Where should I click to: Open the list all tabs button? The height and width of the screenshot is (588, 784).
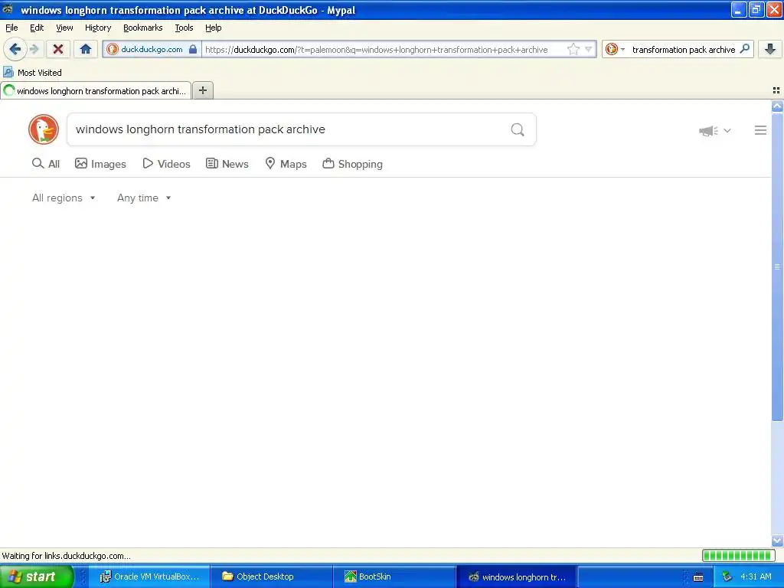point(776,90)
